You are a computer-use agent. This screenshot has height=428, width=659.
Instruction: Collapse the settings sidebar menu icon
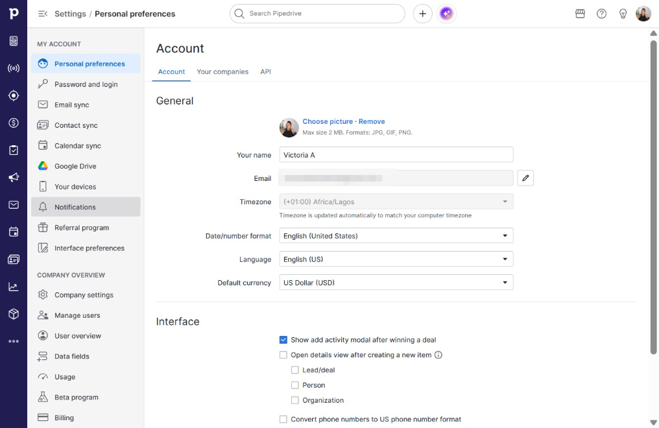pyautogui.click(x=42, y=14)
